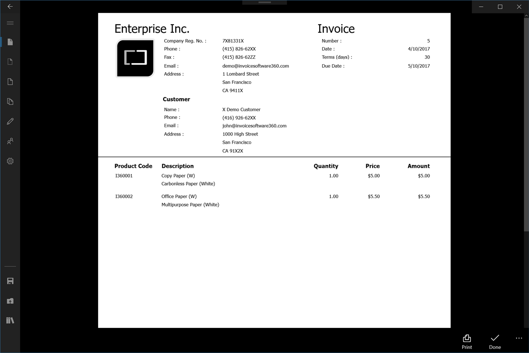Expand the hamburger navigation menu
Screen dimensions: 529x353
pos(10,22)
